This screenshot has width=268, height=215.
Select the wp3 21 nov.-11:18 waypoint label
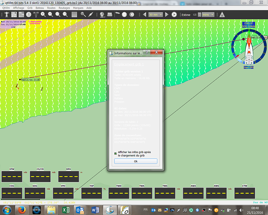(x=31, y=80)
